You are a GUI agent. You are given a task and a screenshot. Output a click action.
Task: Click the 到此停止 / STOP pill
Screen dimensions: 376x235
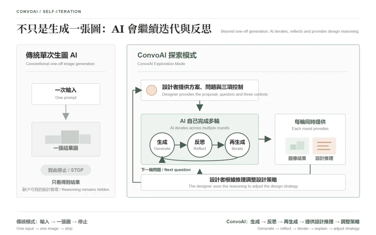click(x=66, y=170)
